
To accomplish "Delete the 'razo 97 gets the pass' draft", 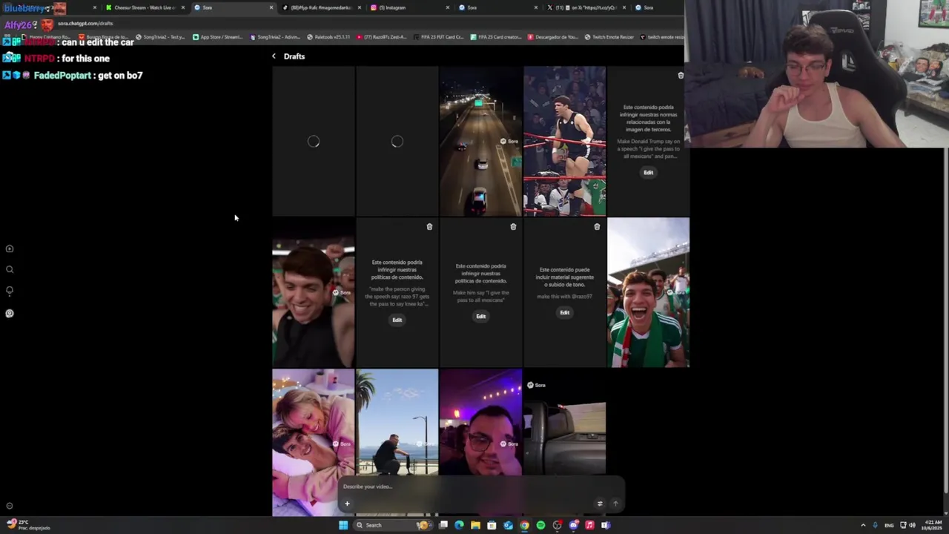I will (x=429, y=227).
